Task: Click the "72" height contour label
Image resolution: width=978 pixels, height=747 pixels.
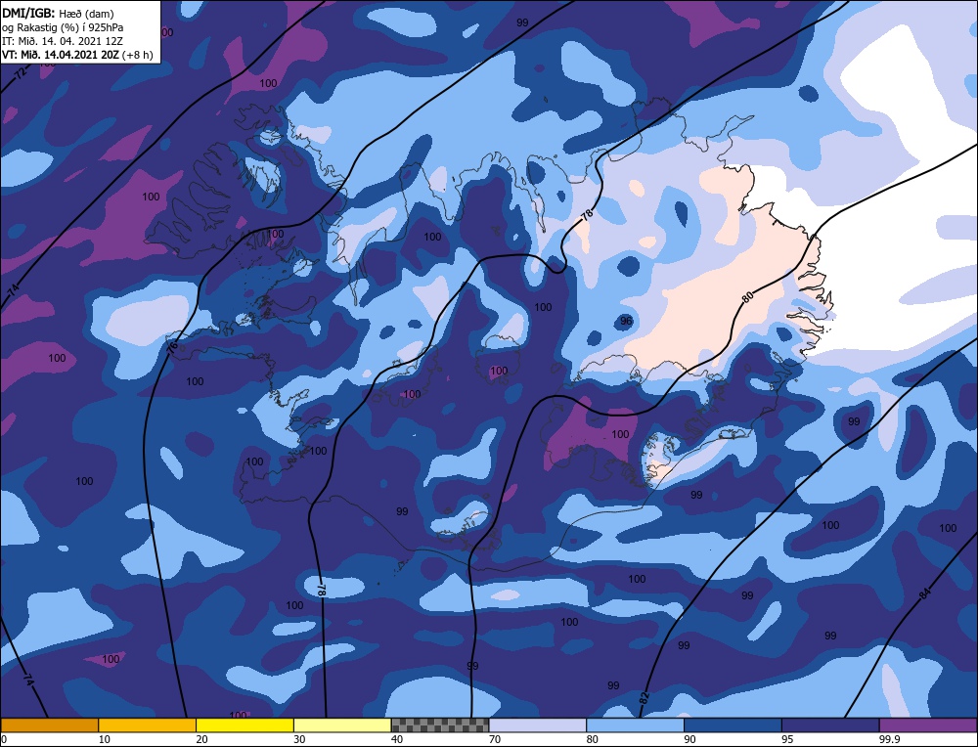Action: coord(21,73)
